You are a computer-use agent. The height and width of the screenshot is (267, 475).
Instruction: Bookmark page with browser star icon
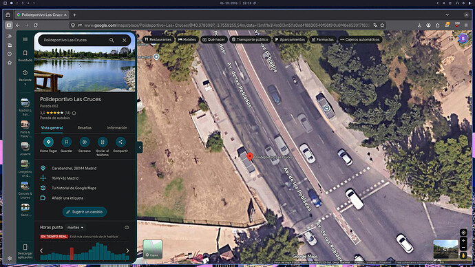[x=382, y=25]
